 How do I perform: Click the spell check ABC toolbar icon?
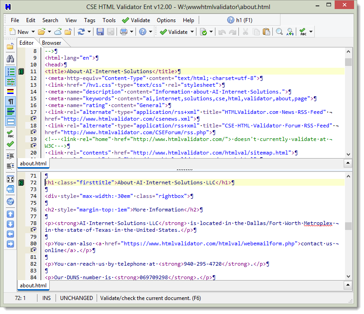point(303,32)
